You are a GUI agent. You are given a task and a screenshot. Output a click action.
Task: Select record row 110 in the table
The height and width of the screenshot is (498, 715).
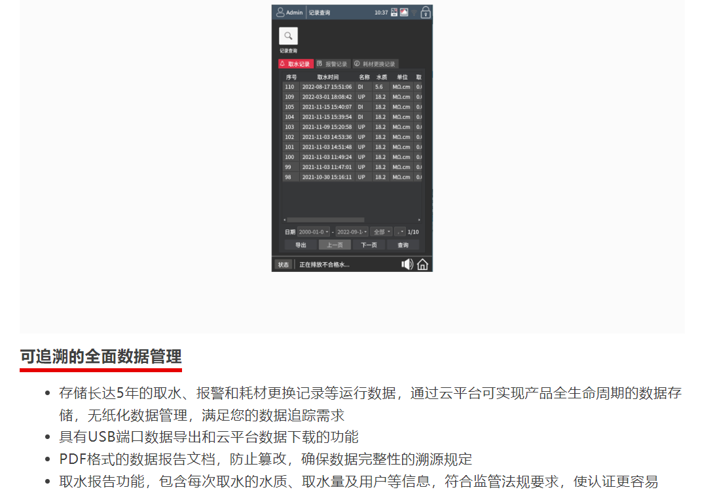pos(352,86)
